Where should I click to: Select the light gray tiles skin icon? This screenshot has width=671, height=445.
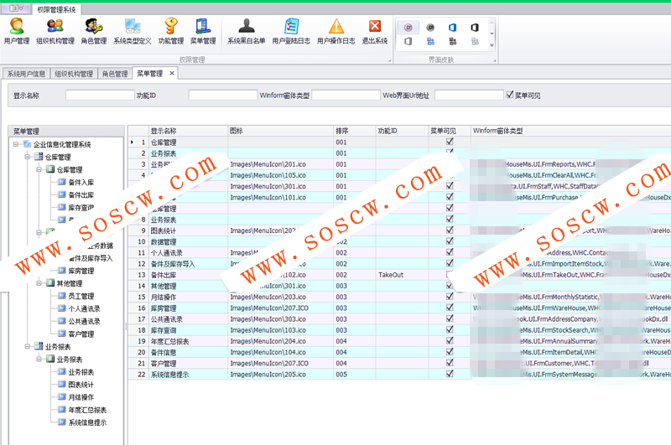475,41
